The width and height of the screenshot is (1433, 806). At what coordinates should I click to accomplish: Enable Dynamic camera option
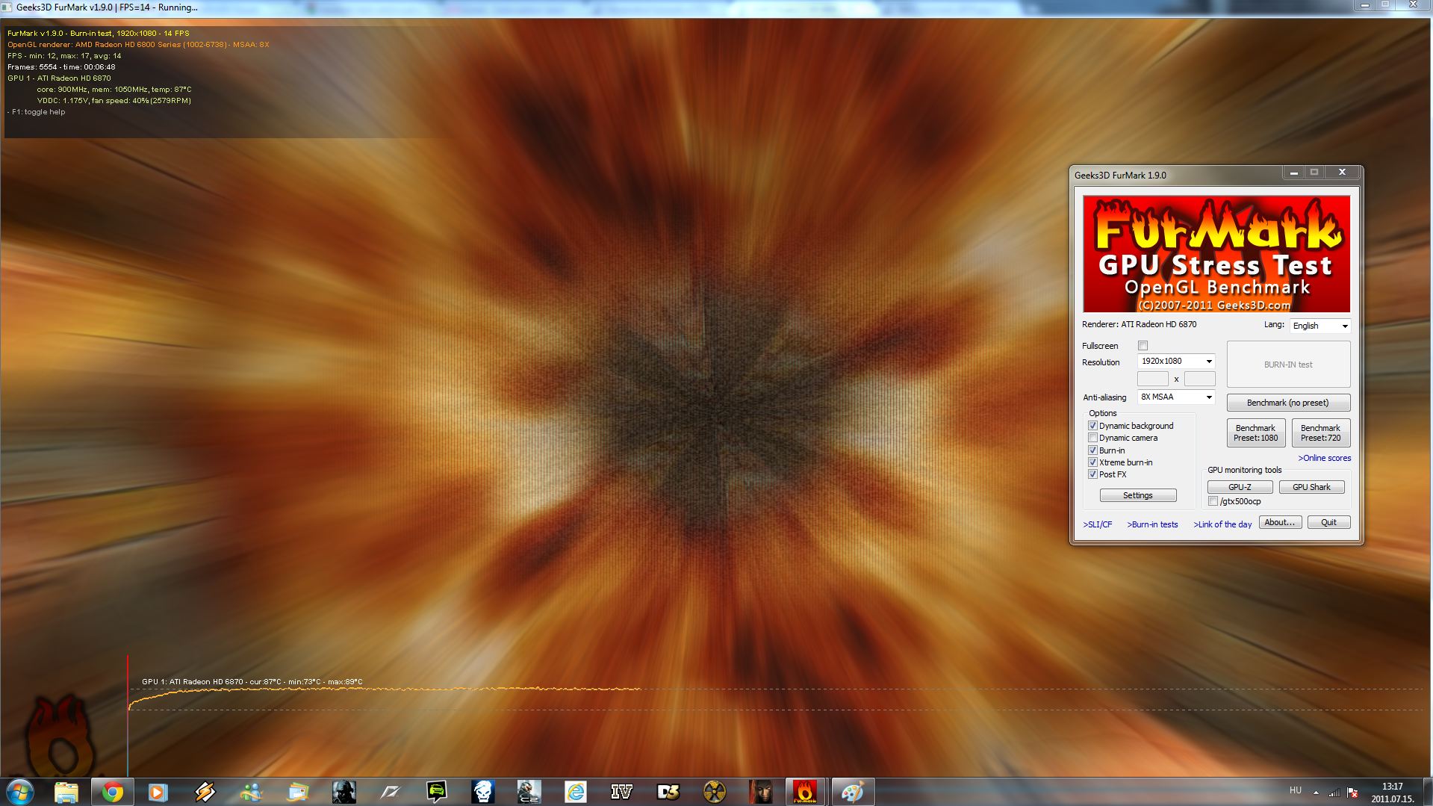[1092, 438]
